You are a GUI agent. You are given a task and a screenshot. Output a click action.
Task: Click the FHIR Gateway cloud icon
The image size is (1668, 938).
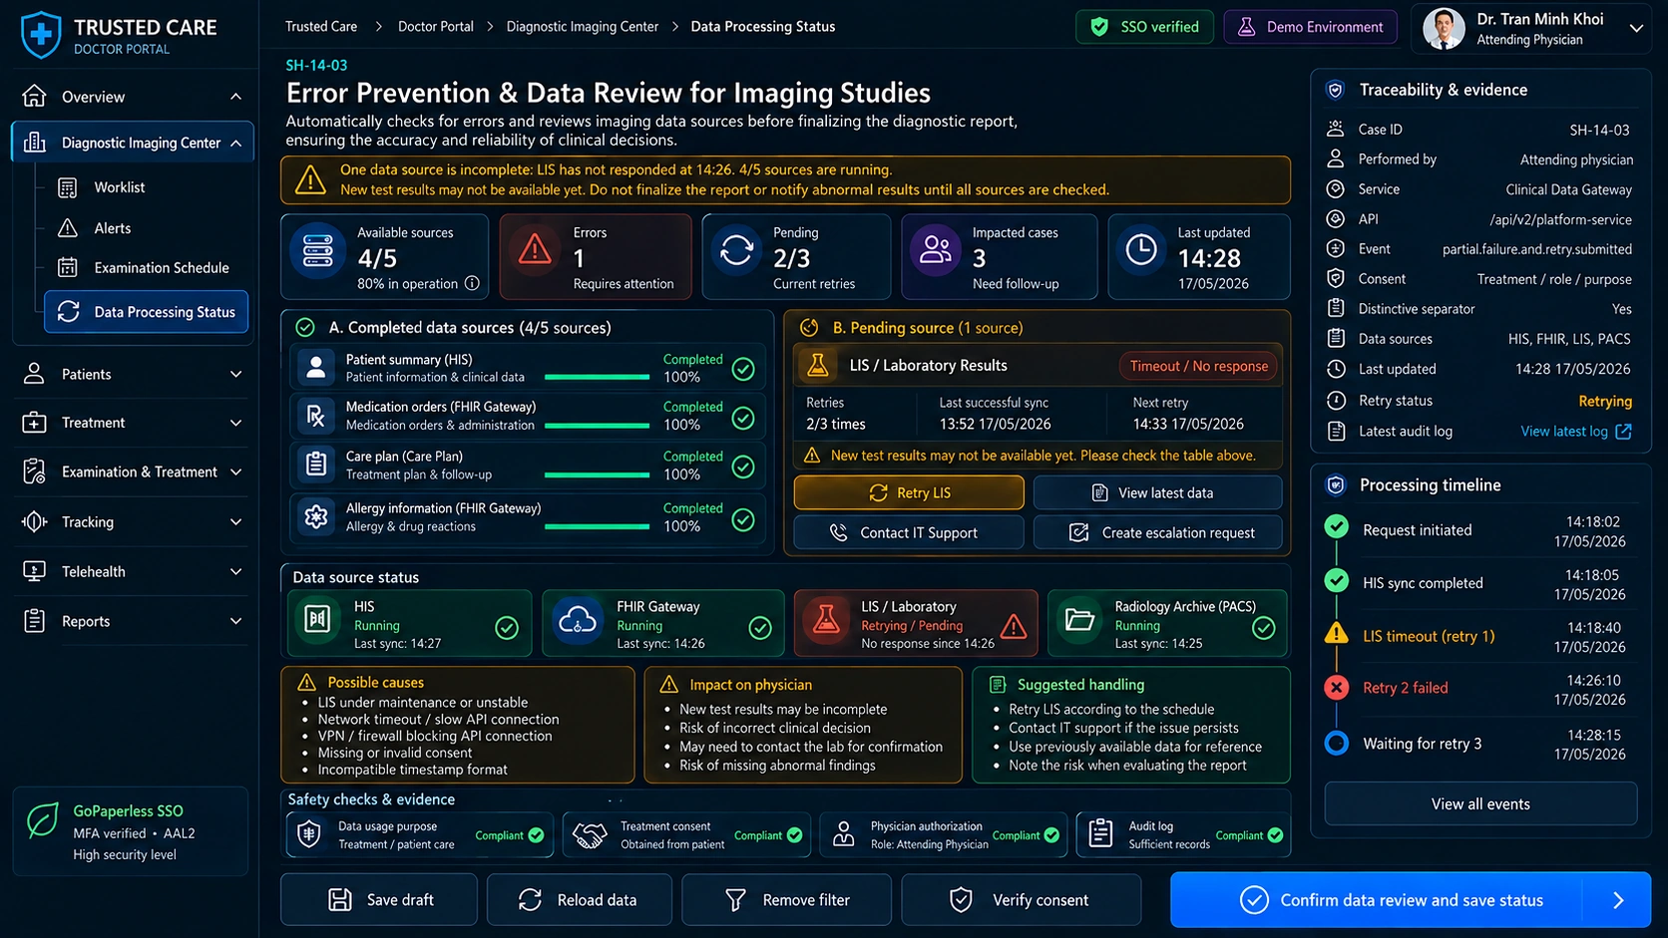(578, 620)
